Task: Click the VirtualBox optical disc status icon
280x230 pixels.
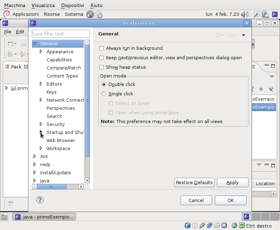Action: 195,225
